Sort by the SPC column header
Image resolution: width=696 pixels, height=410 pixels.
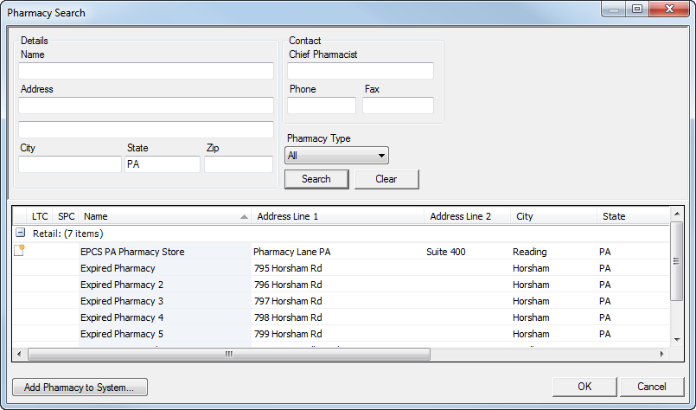pyautogui.click(x=66, y=216)
